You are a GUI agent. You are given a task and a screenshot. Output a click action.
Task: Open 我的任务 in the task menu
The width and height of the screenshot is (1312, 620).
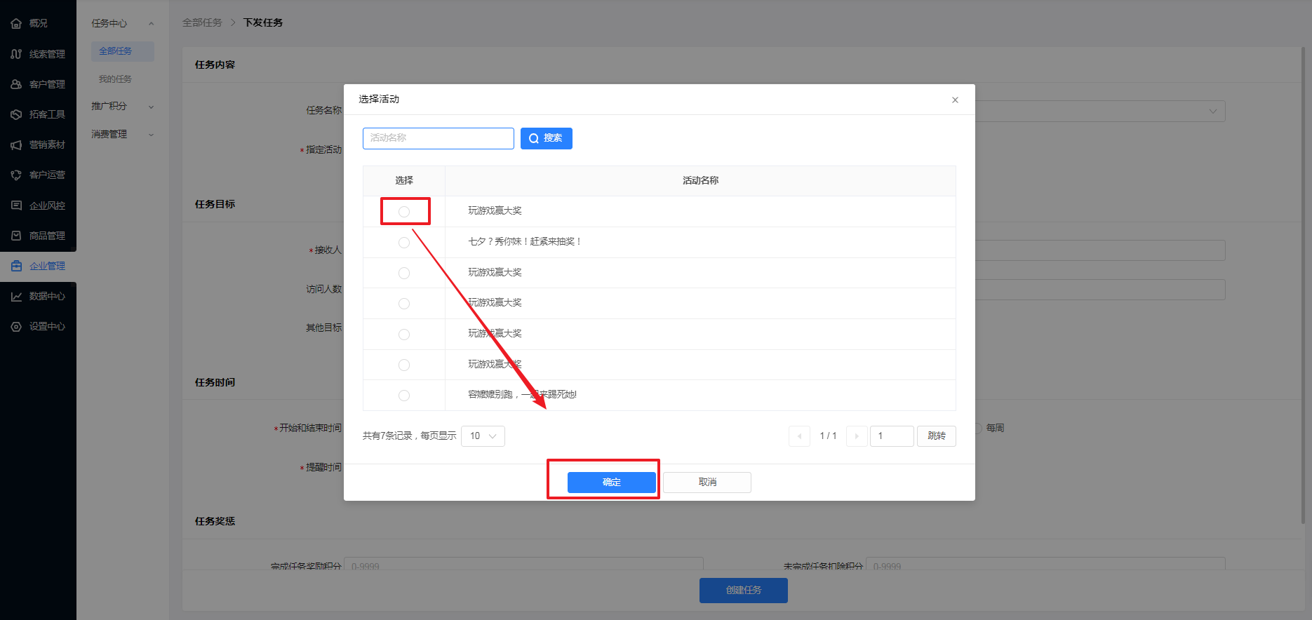tap(115, 79)
